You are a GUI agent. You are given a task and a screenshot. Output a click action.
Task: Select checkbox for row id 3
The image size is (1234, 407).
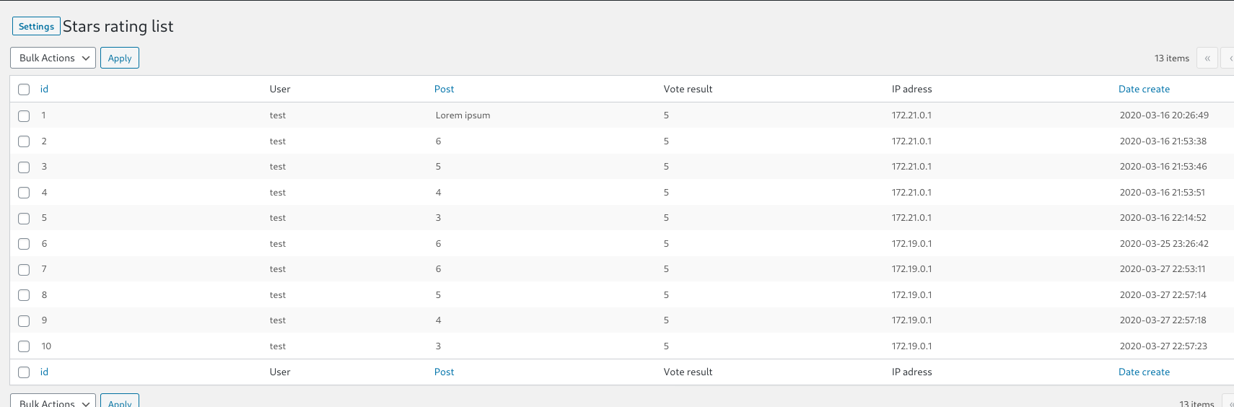pos(24,167)
